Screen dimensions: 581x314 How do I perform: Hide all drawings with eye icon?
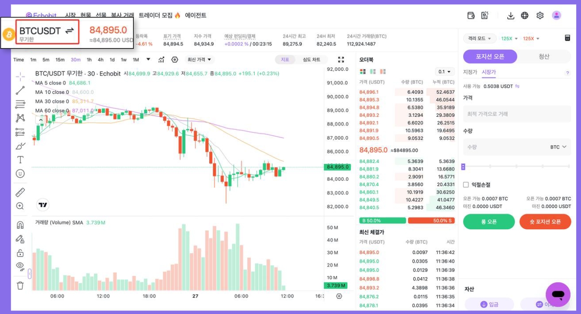pyautogui.click(x=20, y=266)
